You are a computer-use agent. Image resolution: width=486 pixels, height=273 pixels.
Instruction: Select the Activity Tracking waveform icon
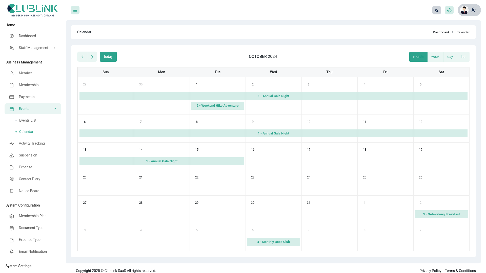tap(12, 143)
